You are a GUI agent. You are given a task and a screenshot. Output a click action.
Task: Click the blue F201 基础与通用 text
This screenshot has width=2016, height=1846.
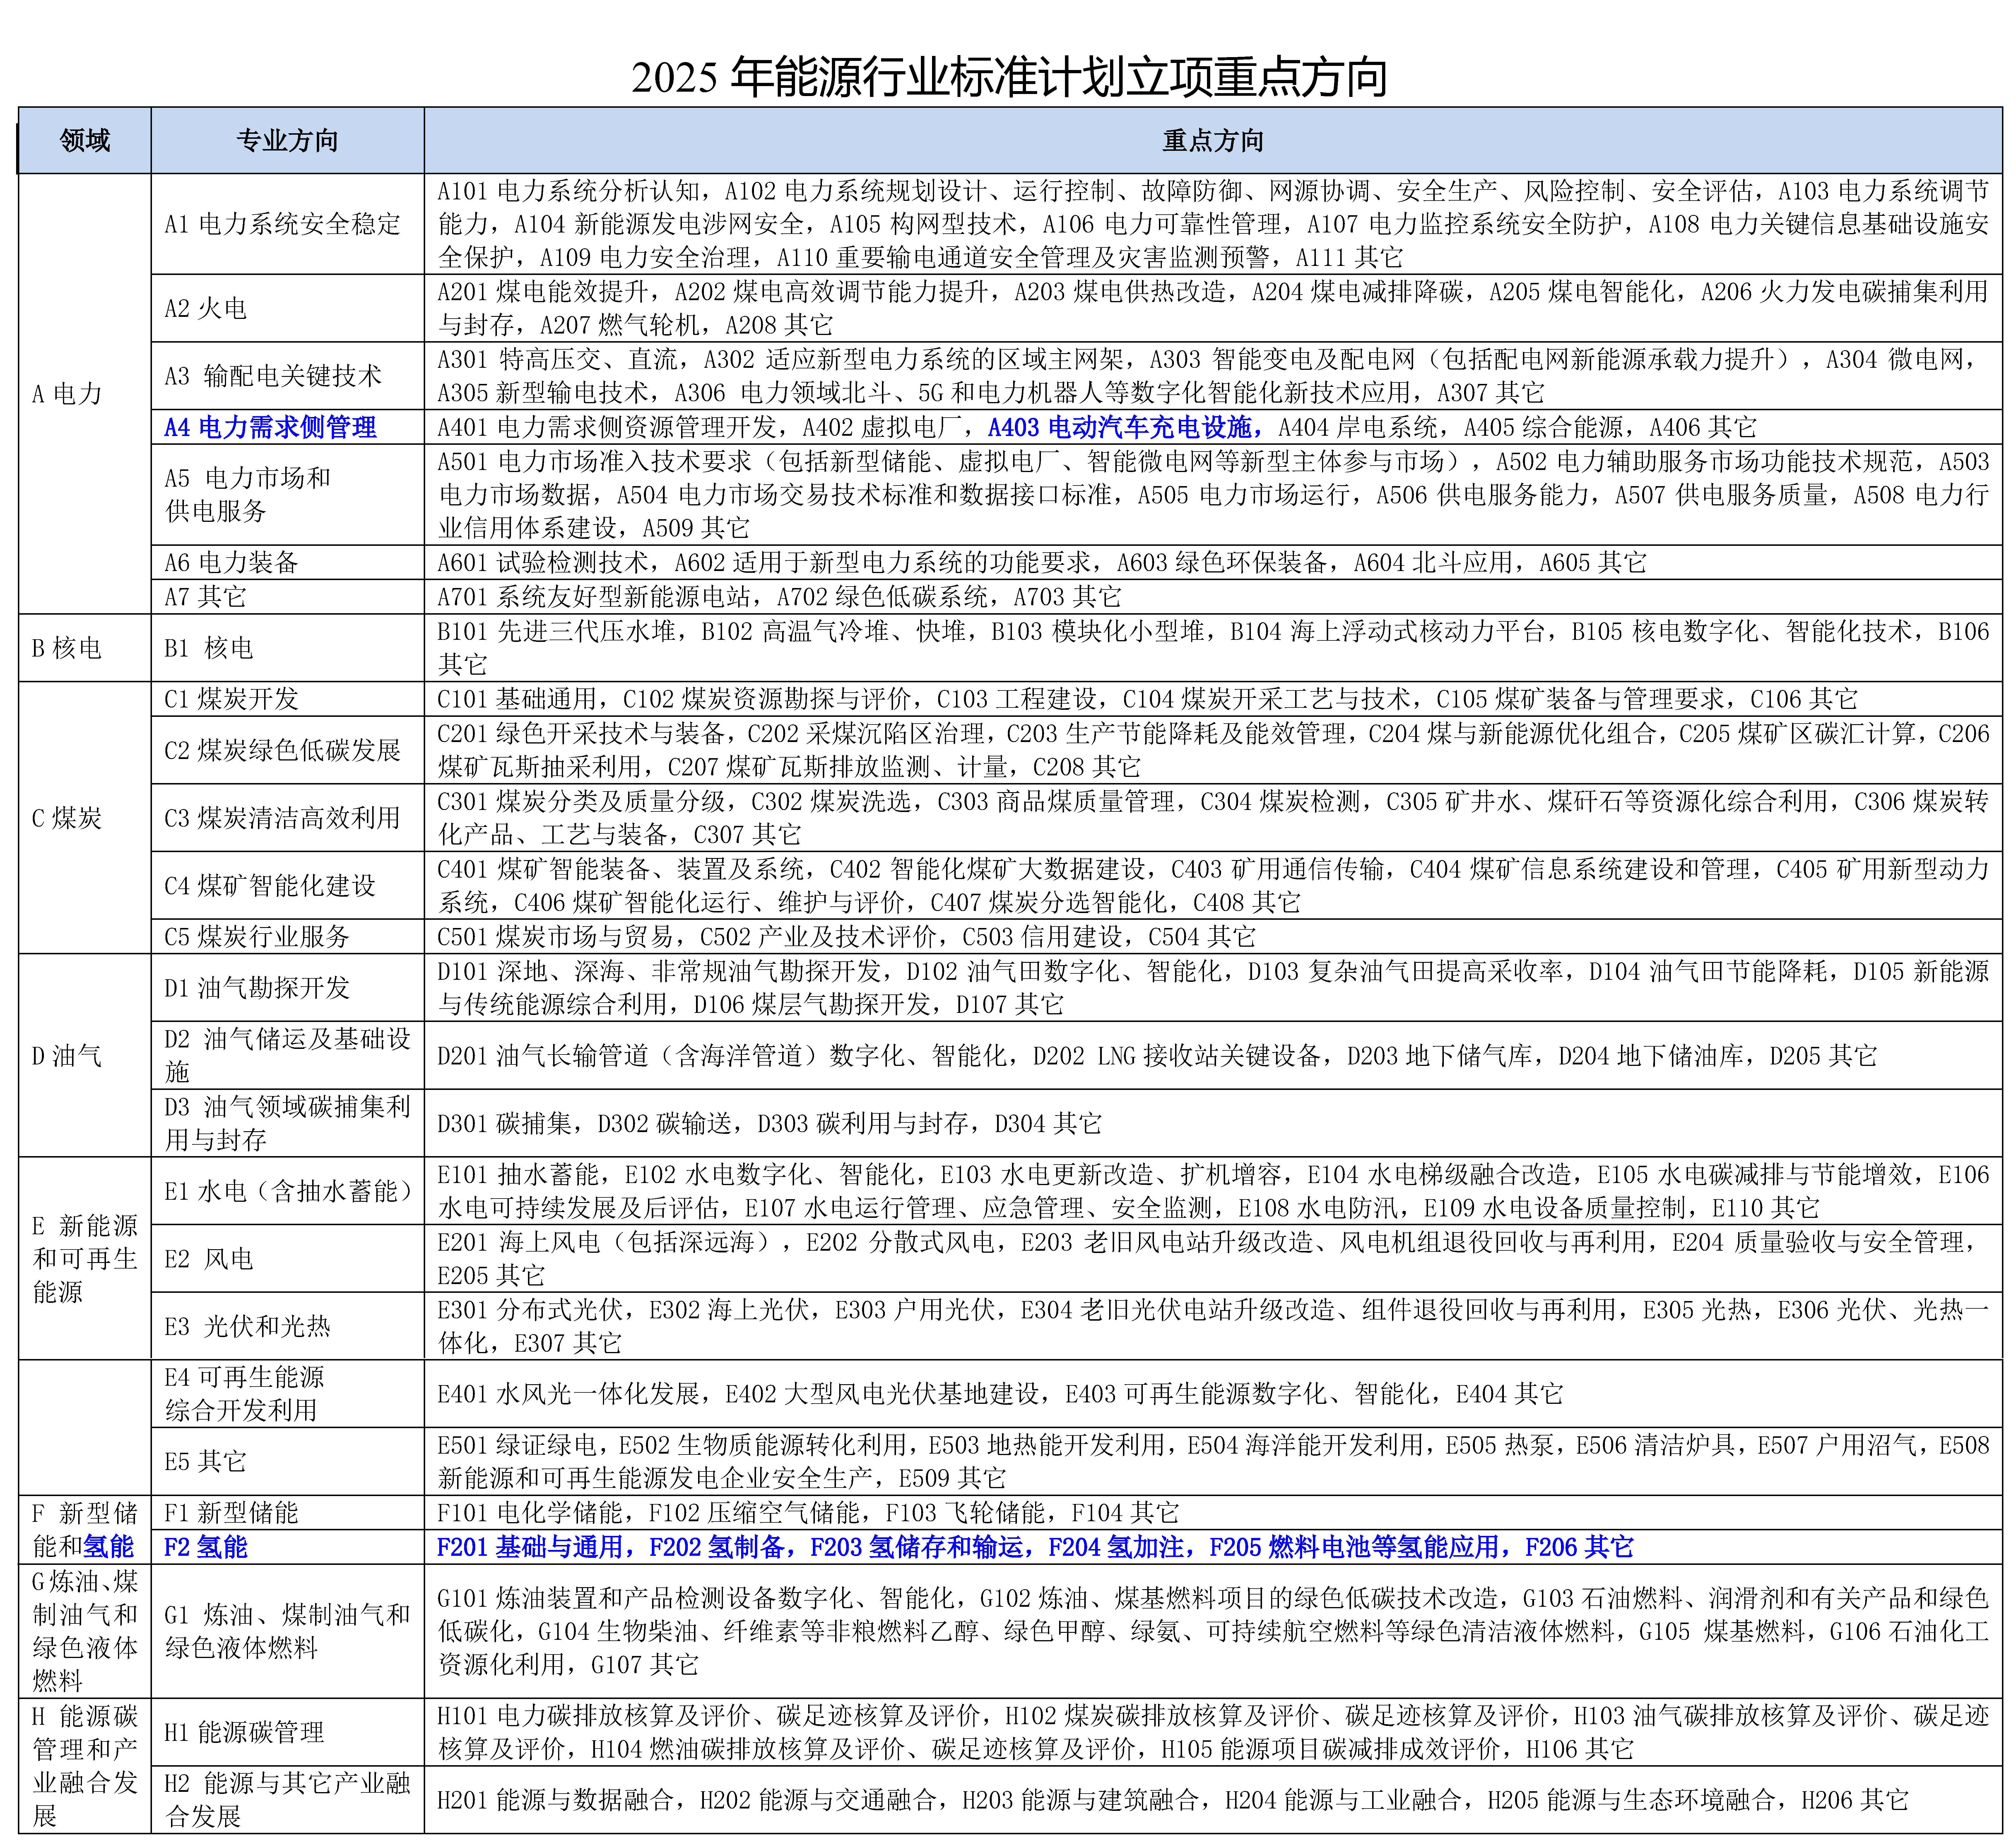point(530,1547)
